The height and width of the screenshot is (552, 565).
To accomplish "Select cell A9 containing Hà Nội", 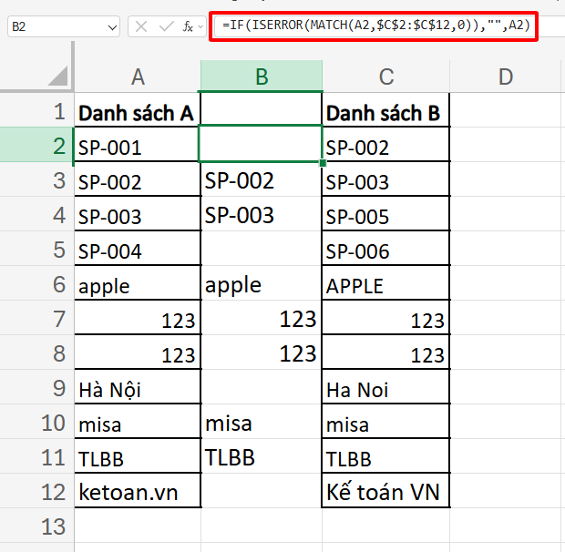I will pyautogui.click(x=138, y=387).
